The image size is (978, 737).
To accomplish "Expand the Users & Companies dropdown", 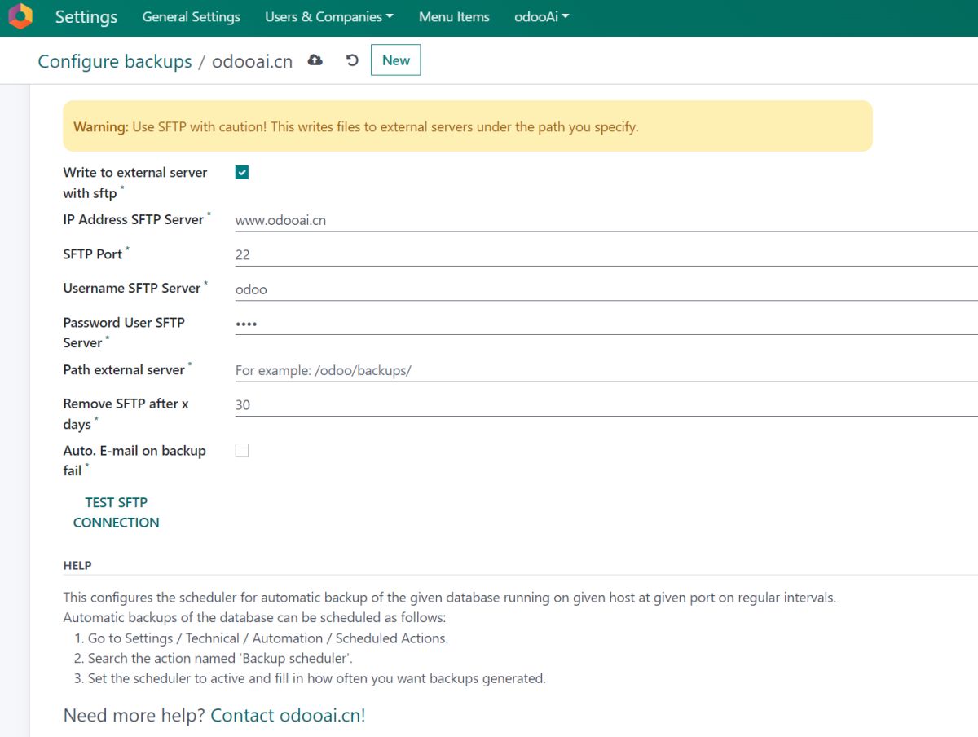I will pyautogui.click(x=328, y=17).
